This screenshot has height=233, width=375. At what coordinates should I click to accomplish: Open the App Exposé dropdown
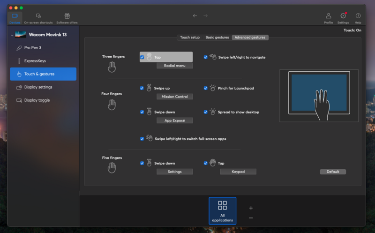[x=174, y=120]
